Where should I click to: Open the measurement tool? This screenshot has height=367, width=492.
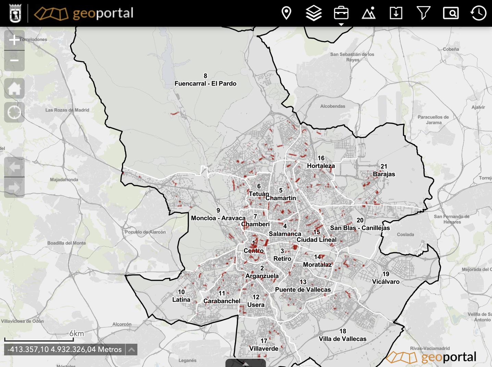coord(369,13)
